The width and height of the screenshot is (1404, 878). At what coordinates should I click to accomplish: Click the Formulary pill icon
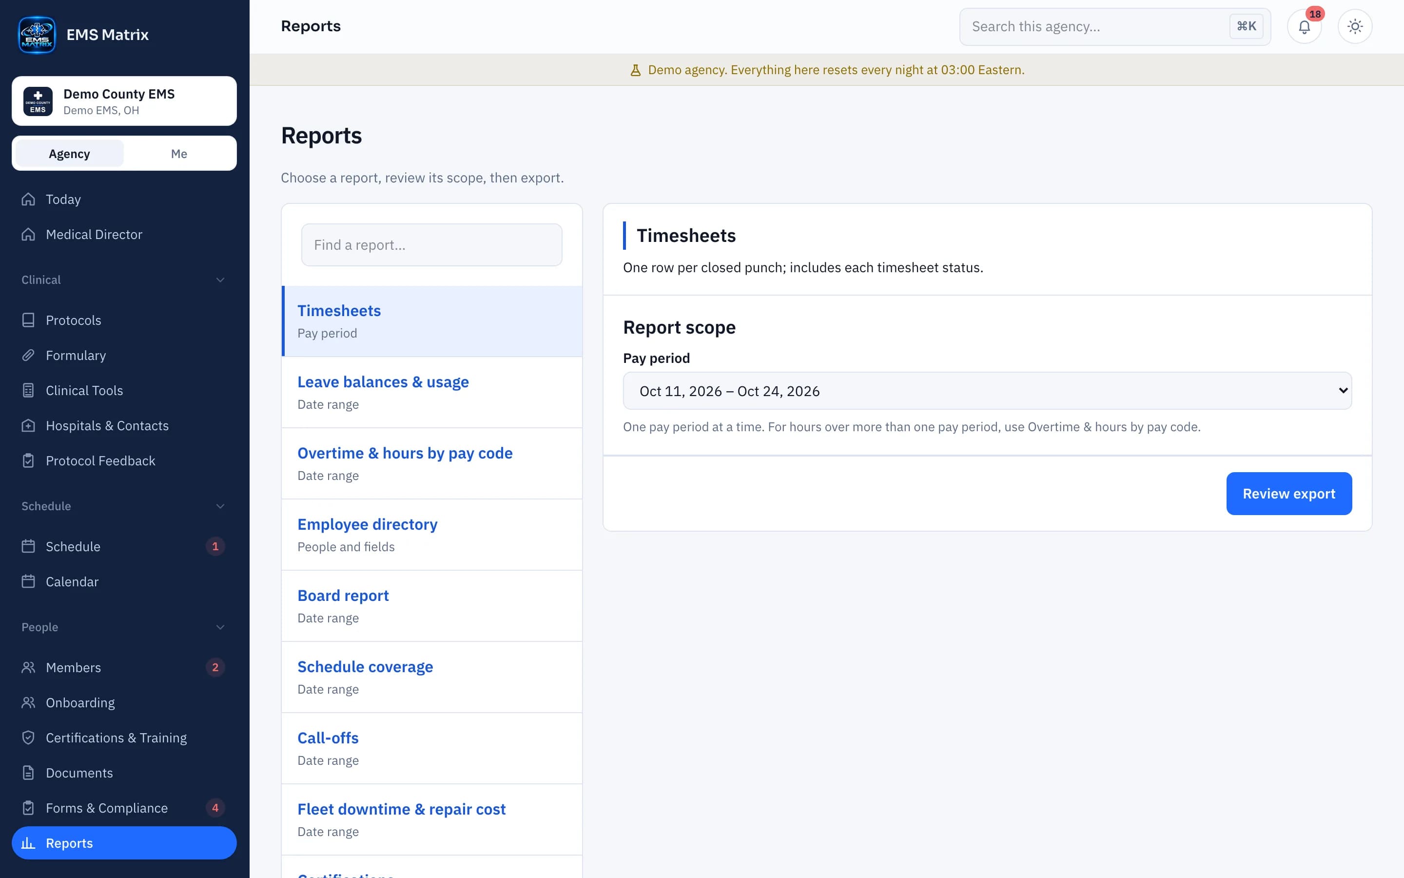click(28, 356)
